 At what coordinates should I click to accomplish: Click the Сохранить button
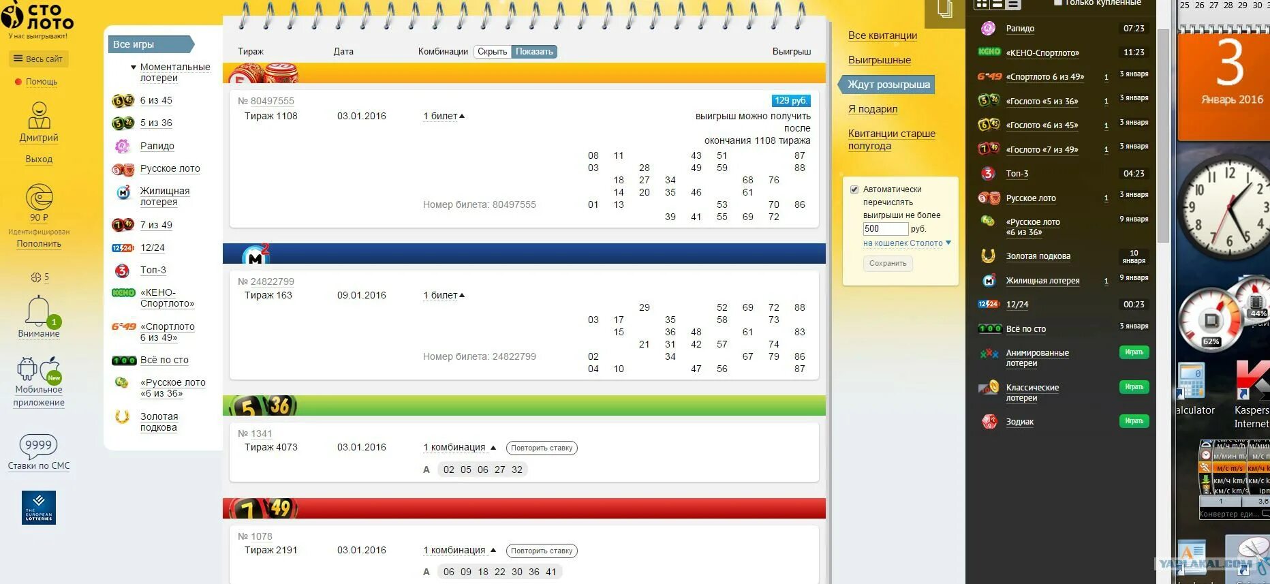coord(888,264)
